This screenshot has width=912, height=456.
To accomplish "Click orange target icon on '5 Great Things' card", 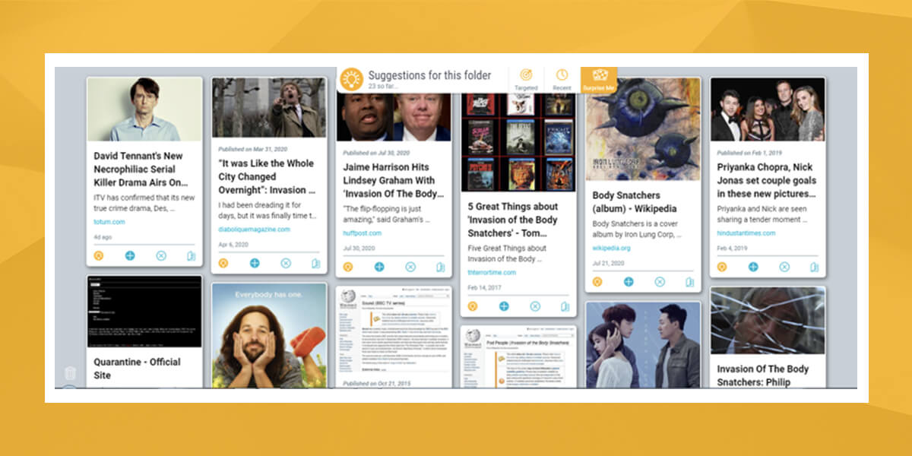I will pyautogui.click(x=472, y=306).
